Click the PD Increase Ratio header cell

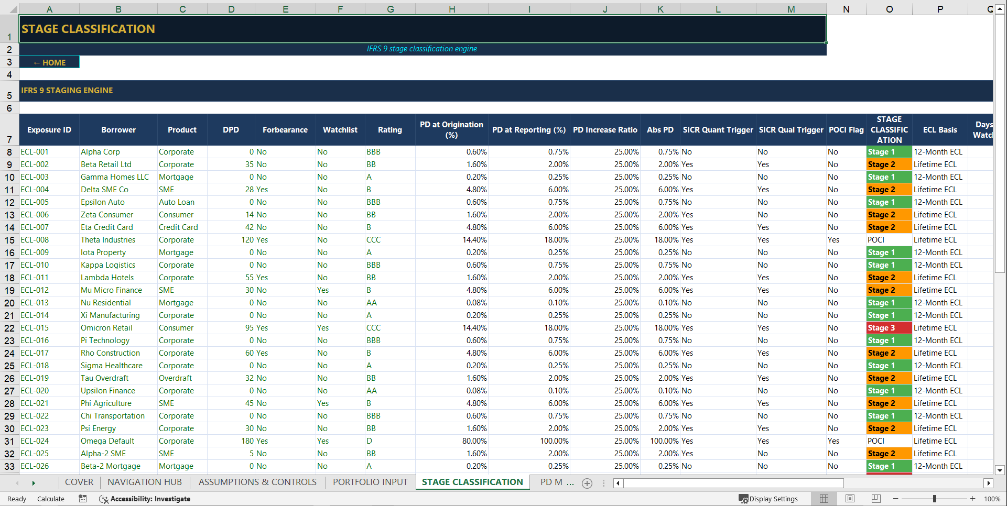(x=605, y=130)
